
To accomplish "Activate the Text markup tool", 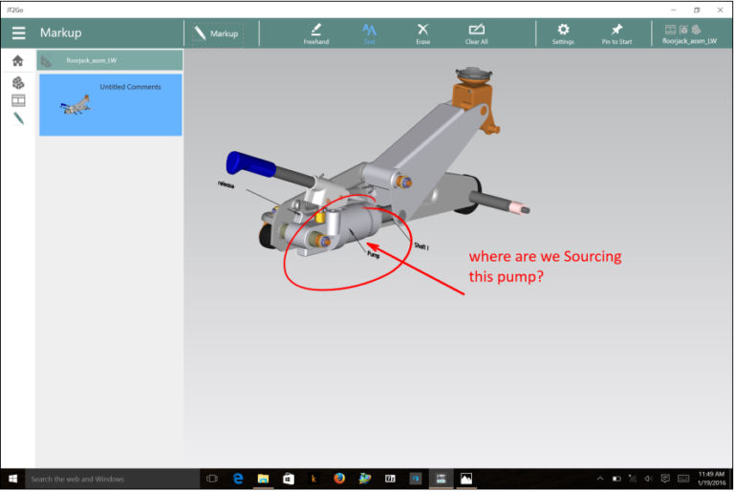I will pos(369,33).
